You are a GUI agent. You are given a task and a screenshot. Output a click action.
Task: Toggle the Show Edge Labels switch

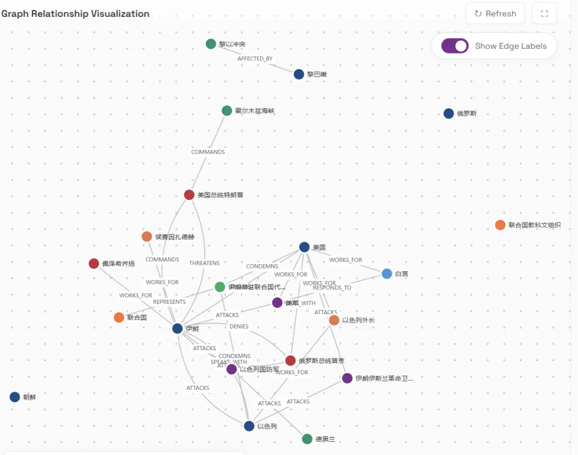(x=455, y=46)
